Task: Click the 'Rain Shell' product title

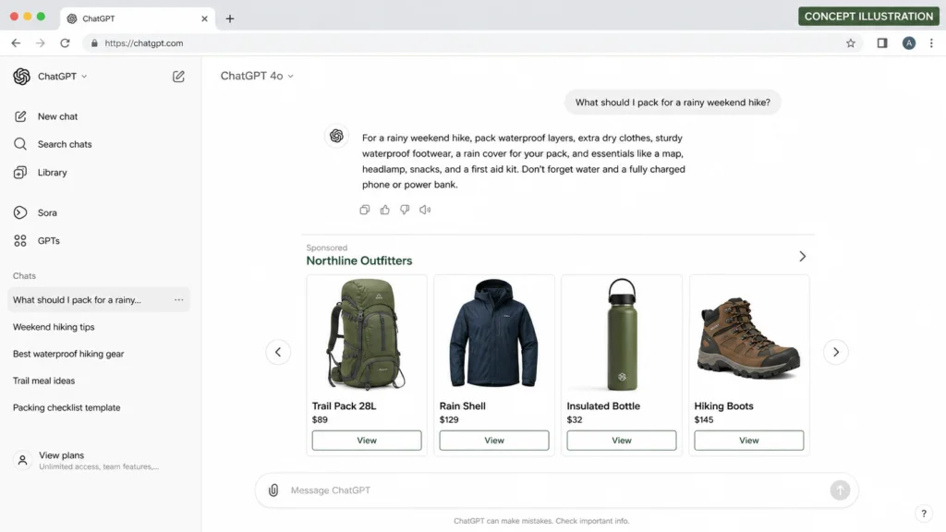Action: coord(462,406)
